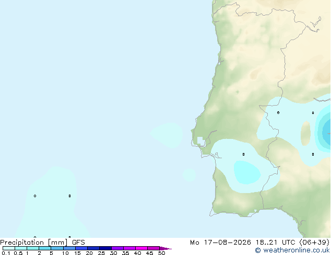The image size is (331, 255).
Task: Click the '10' legend scale value
Action: pos(65,253)
